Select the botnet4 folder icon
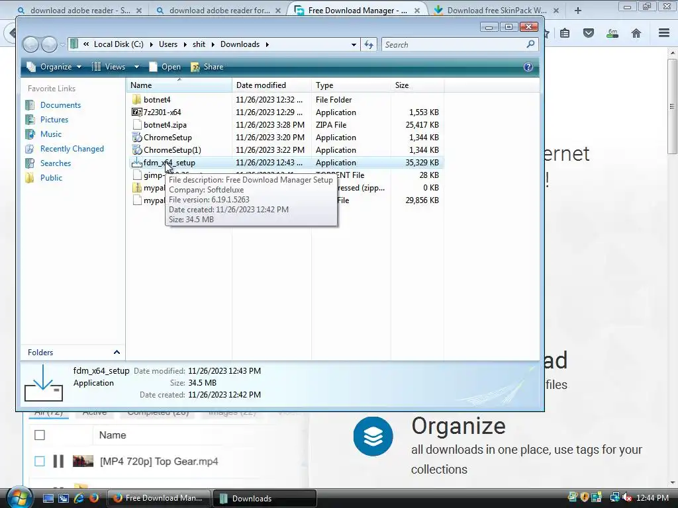 click(x=136, y=100)
